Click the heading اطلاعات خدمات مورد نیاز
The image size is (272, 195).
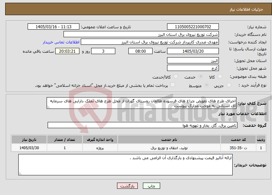pyautogui.click(x=242, y=114)
